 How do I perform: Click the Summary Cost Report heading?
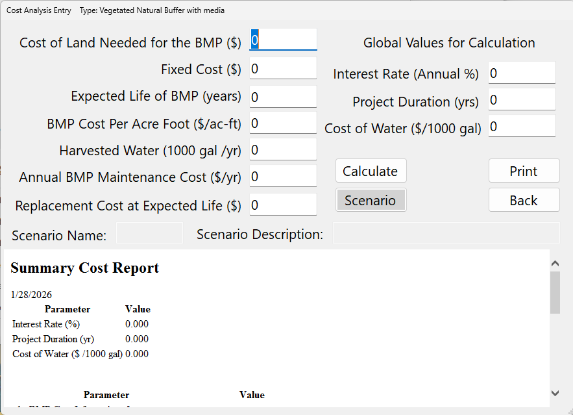[84, 268]
